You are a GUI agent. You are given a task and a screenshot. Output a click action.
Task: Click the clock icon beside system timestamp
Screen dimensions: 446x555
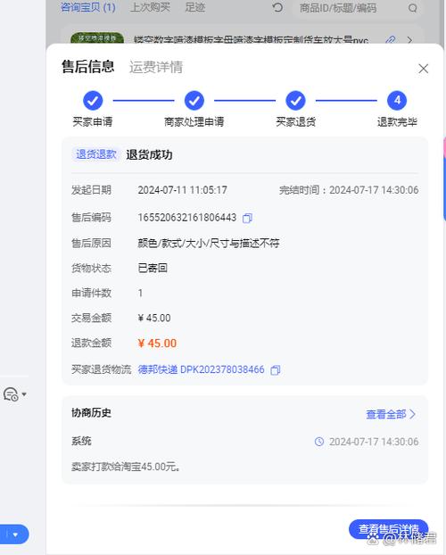coord(319,442)
